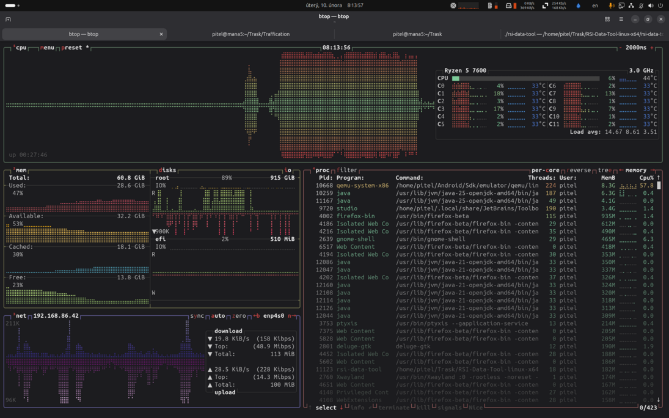Toggle the disks view in mem box
669x418 pixels.
coord(167,170)
